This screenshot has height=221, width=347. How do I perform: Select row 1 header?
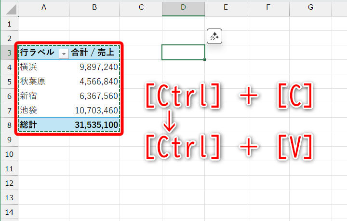click(x=9, y=24)
